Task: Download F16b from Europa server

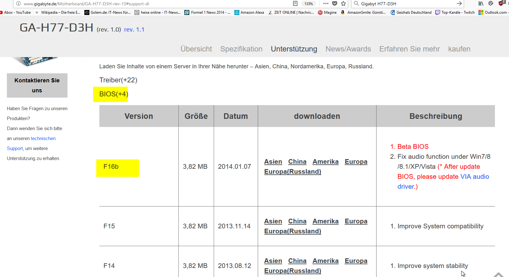Action: pyautogui.click(x=356, y=162)
